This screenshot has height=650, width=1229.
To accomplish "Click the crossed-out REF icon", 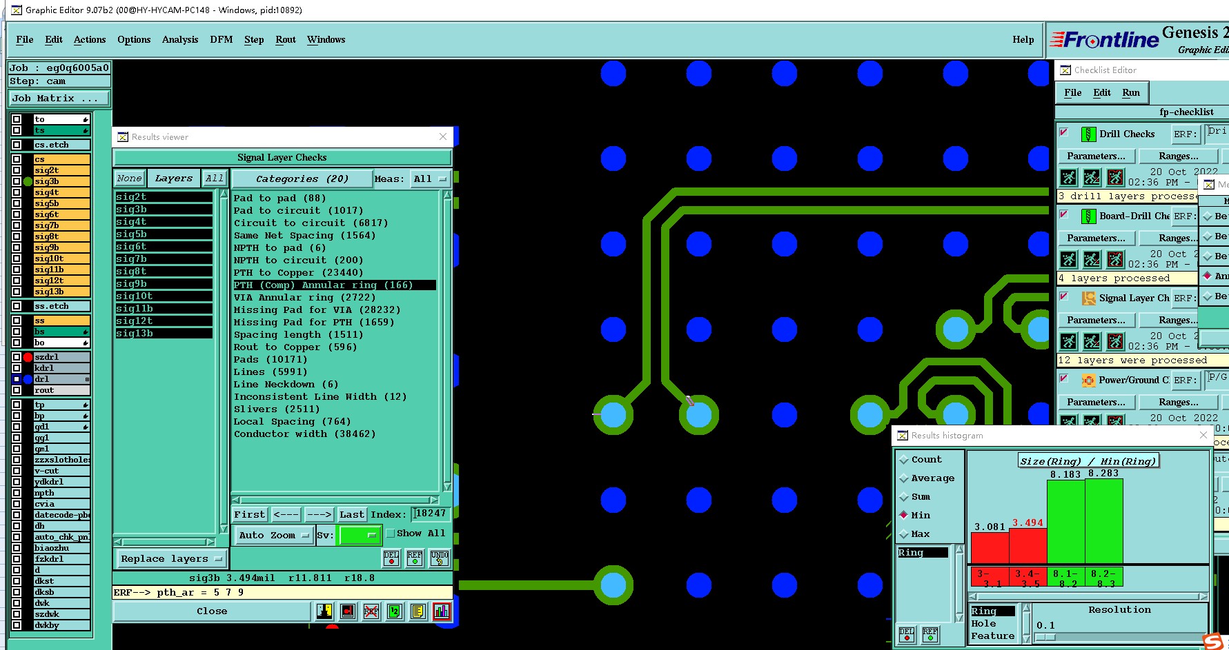I will point(371,611).
